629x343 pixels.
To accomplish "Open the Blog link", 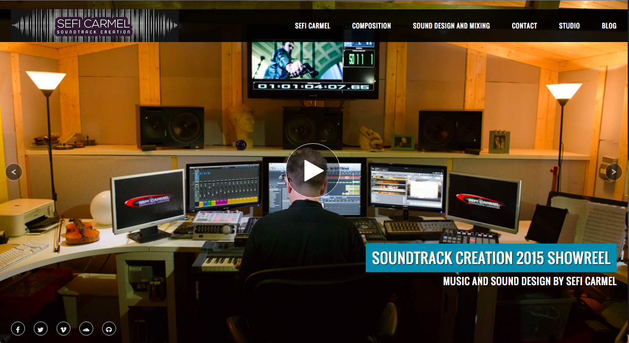I will [x=609, y=26].
